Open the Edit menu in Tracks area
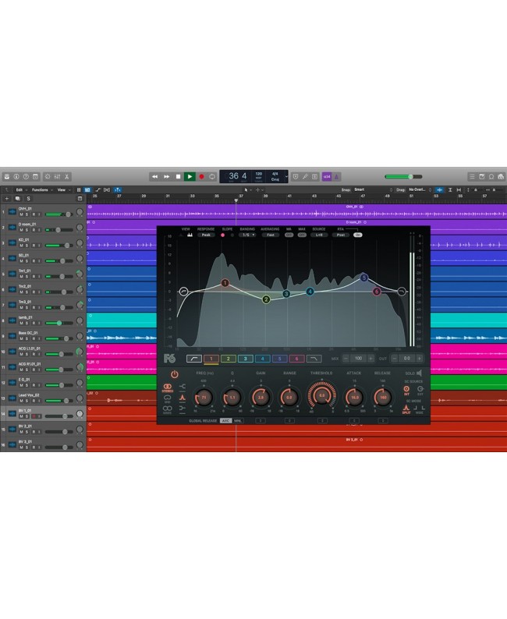Image resolution: width=507 pixels, height=619 pixels. [19, 190]
